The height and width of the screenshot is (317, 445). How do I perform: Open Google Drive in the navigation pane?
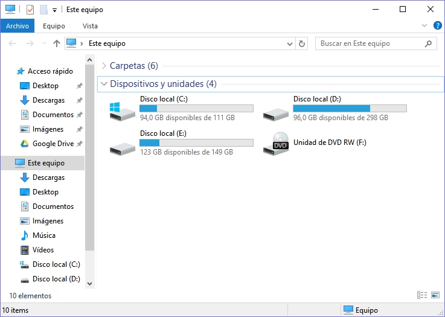coord(53,144)
